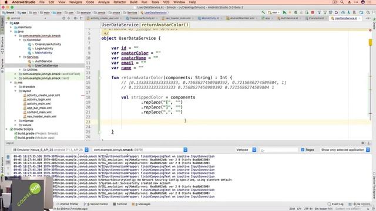This screenshot has width=376, height=211.
Task: Open the Code menu
Action: pyautogui.click(x=90, y=2)
